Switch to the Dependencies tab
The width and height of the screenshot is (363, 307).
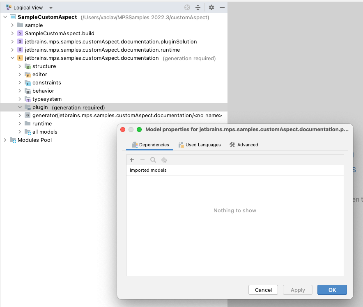pyautogui.click(x=149, y=145)
